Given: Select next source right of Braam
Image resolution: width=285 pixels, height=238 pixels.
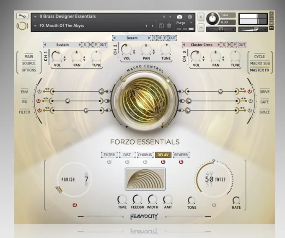Looking at the screenshot, I should click(x=149, y=38).
